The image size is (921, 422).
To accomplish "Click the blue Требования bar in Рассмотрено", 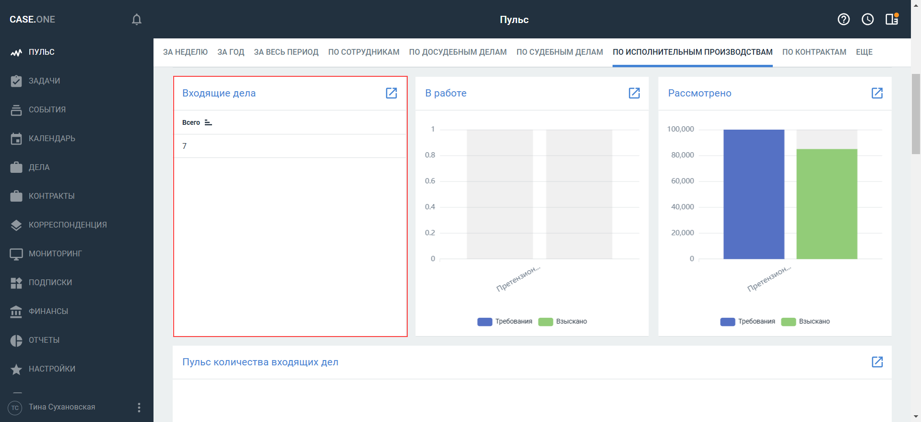I will point(754,194).
